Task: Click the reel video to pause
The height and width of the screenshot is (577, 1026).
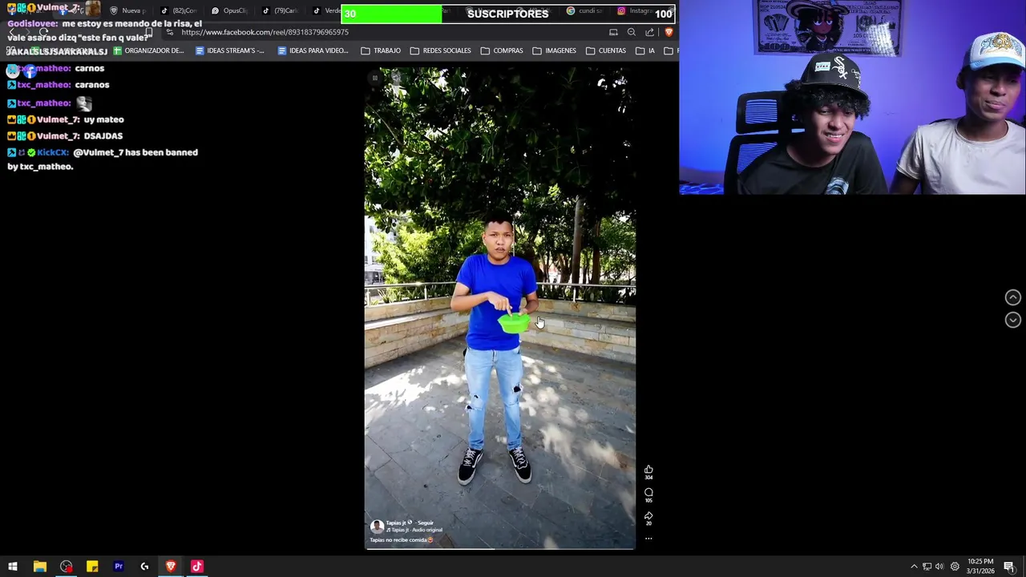Action: [500, 308]
